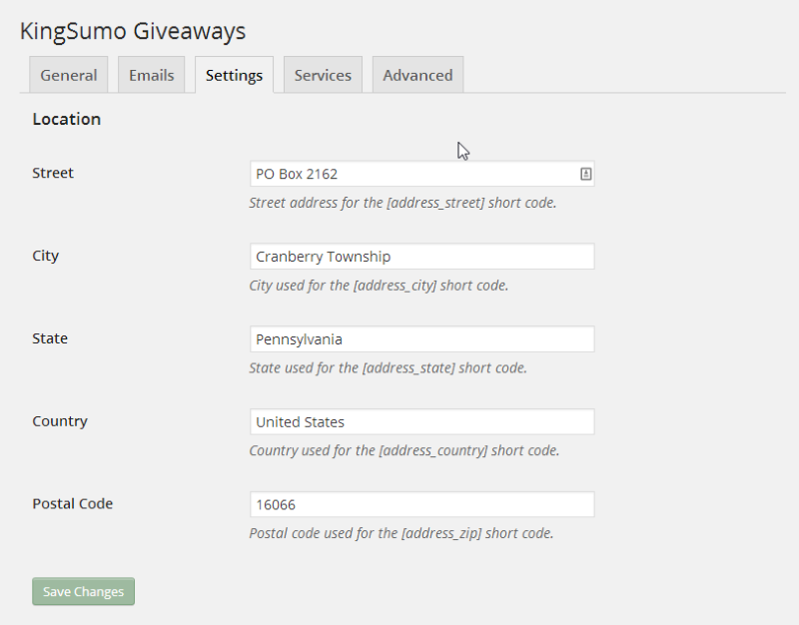Click the KingSumo Giveaways page heading

coord(133,31)
